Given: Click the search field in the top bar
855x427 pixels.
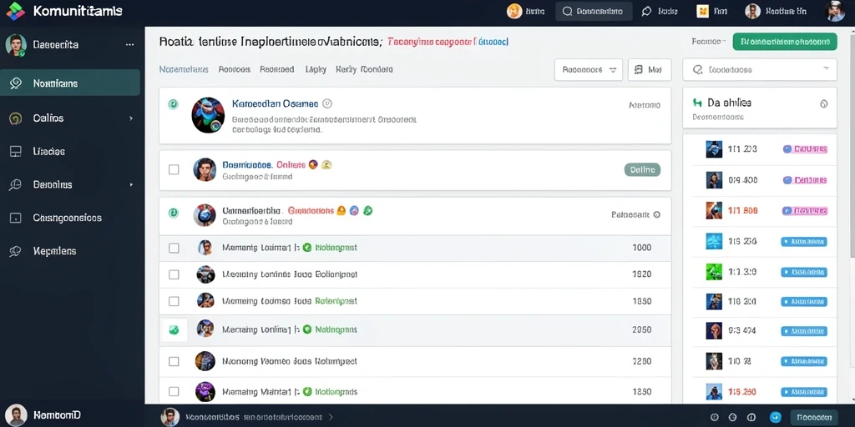Looking at the screenshot, I should [594, 11].
